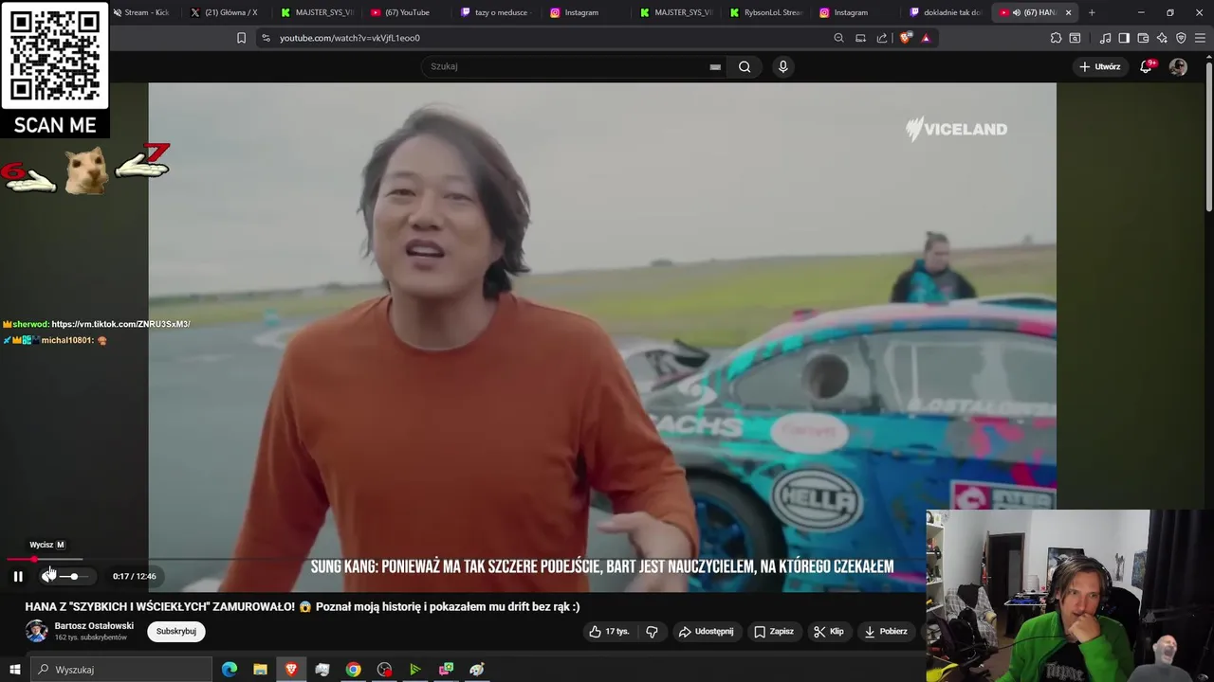Open Brave Rewards triangle icon

point(926,38)
